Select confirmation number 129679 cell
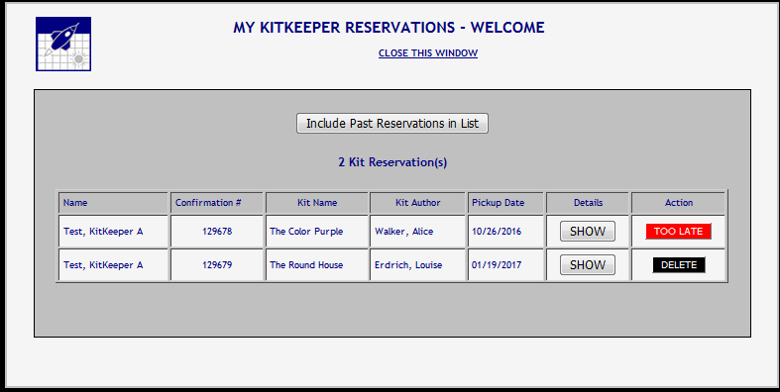This screenshot has width=780, height=392. pos(216,265)
